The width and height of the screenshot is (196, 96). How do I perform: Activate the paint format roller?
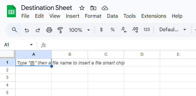coord(60,30)
